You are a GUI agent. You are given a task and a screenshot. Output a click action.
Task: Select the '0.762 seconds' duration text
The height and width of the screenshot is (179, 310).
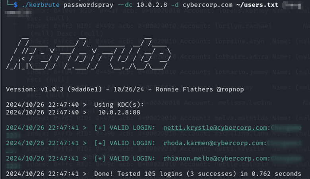(x=276, y=174)
